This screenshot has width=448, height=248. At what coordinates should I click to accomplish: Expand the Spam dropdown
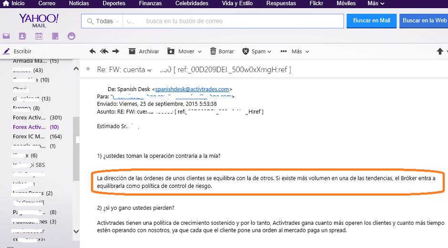[x=257, y=52]
